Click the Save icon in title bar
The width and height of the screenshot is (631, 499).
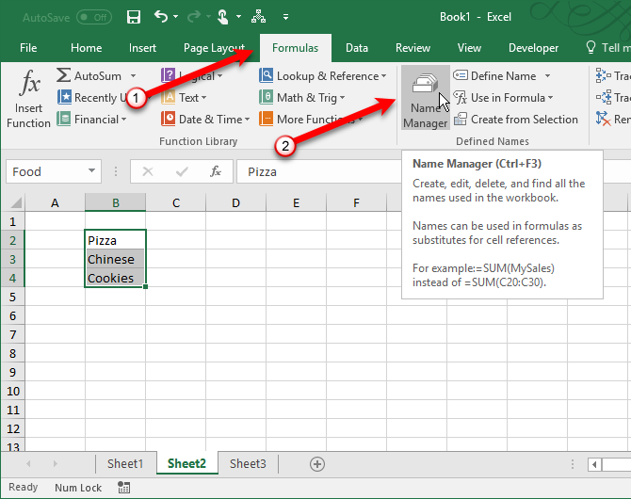pos(134,17)
